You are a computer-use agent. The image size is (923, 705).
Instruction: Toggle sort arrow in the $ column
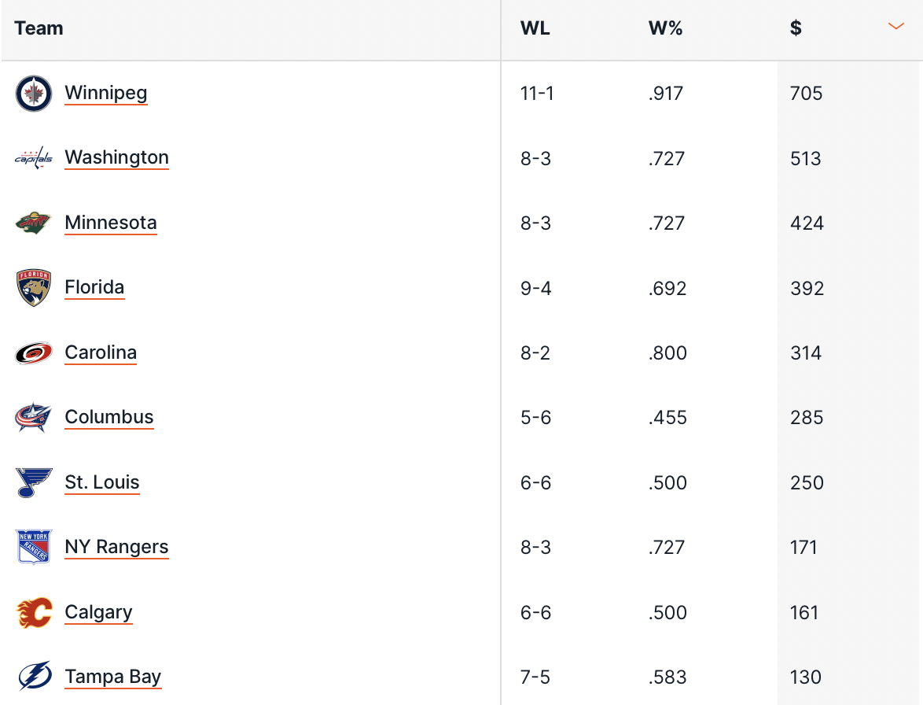tap(896, 27)
